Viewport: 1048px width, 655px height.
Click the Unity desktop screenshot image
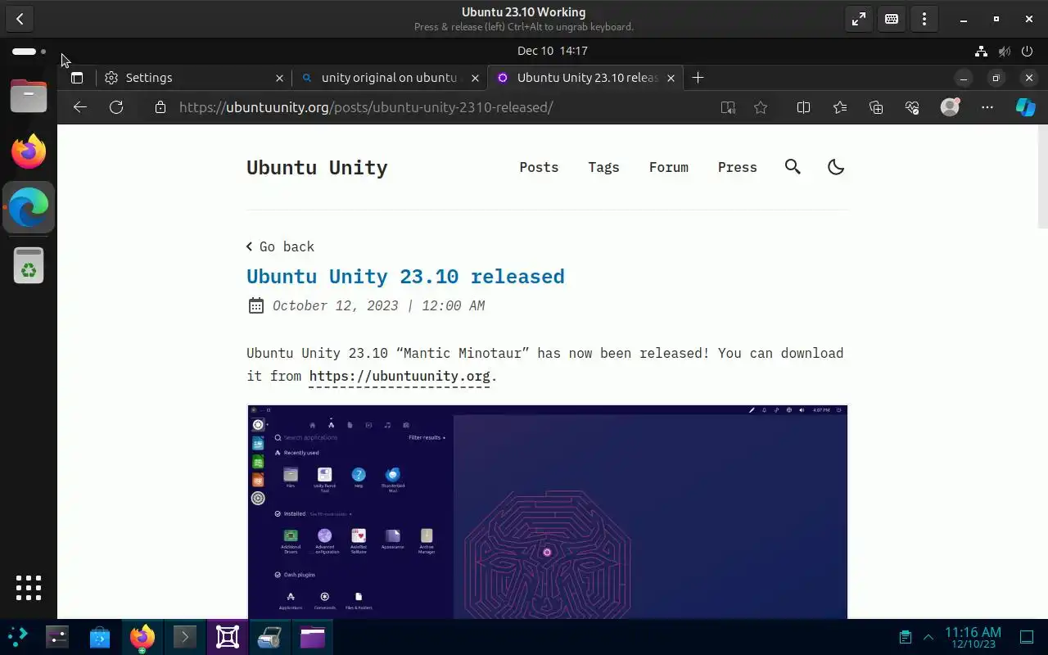[x=547, y=512]
